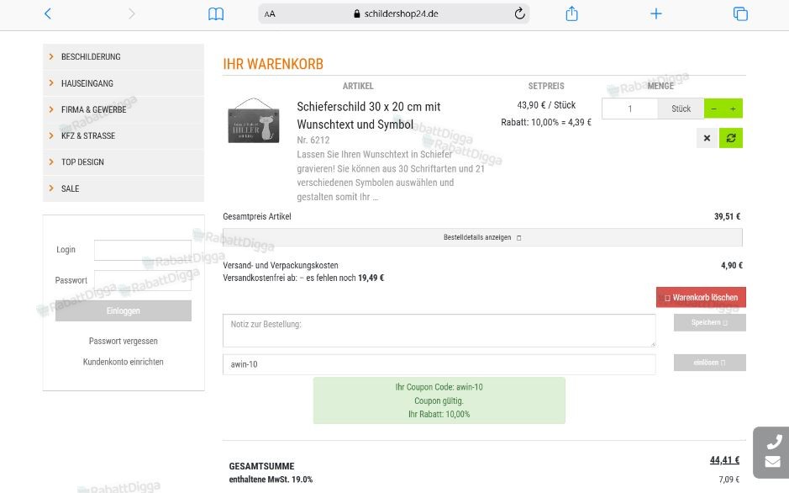The image size is (789, 493).
Task: Click the enthaltene MwSt. 19.0% label
Action: (271, 480)
